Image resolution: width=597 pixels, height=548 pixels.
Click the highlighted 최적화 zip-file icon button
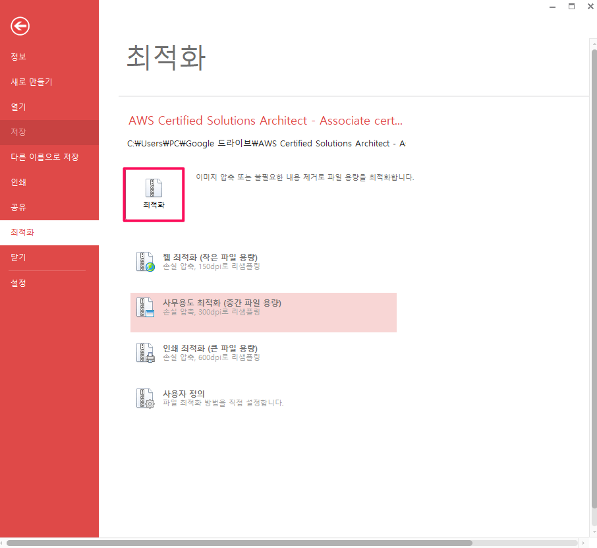pos(154,193)
